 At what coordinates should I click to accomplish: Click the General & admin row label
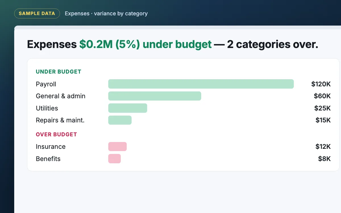(61, 96)
